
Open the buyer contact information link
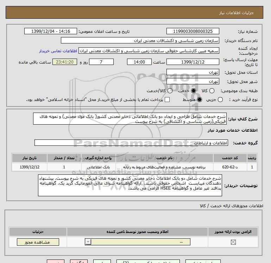coord(58,51)
